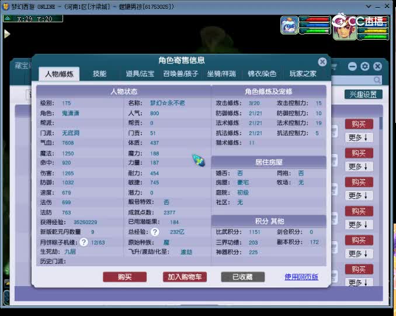Click the play arrow at left edge
The width and height of the screenshot is (396, 316).
click(7, 34)
